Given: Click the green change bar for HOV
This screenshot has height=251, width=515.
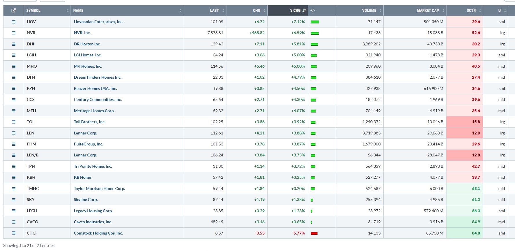Looking at the screenshot, I should 315,22.
